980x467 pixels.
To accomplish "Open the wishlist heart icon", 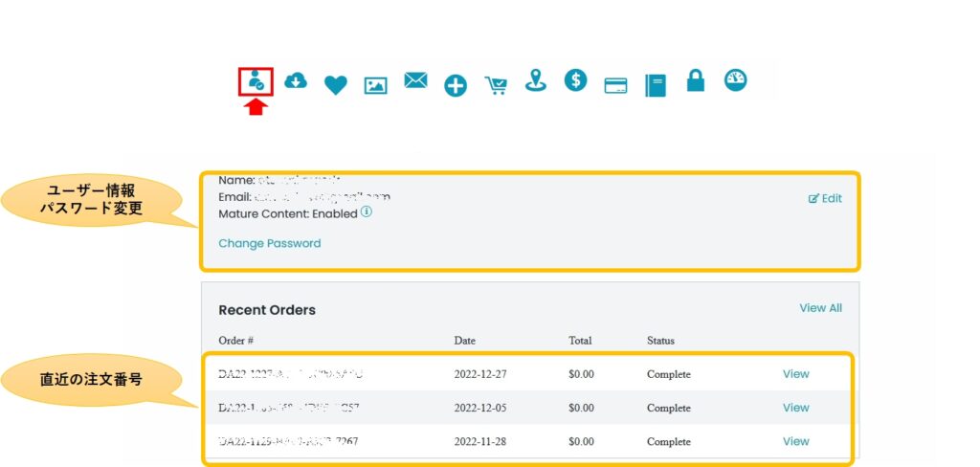I will [335, 85].
